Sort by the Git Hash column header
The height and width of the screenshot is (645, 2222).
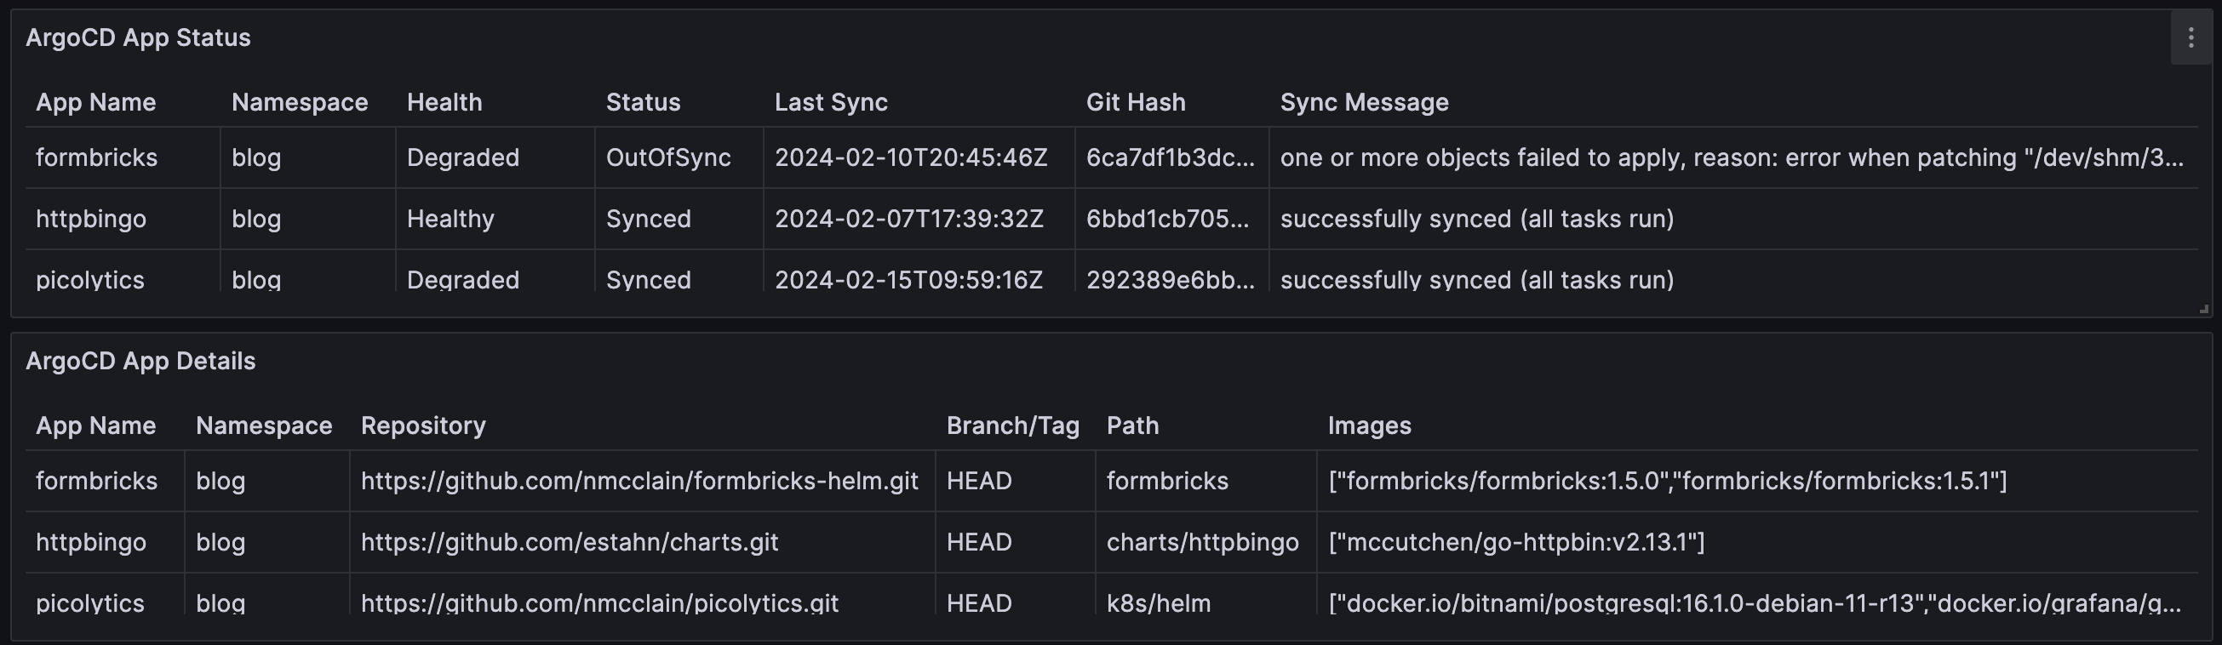(1135, 103)
